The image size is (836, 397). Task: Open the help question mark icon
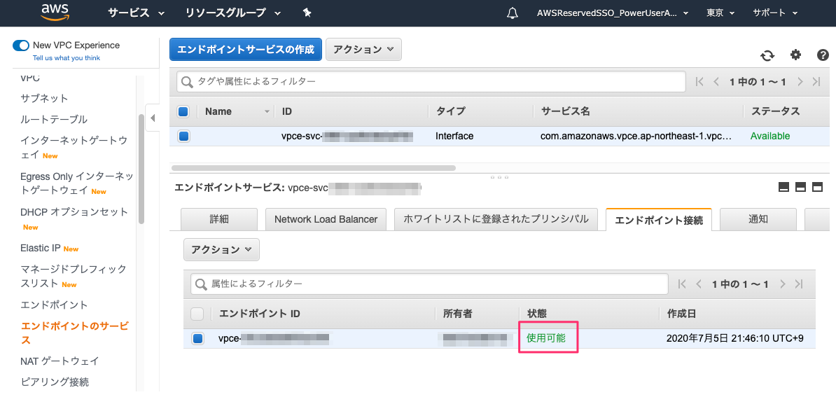(x=823, y=55)
